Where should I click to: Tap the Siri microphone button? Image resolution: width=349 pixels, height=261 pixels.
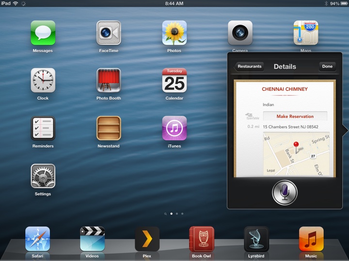285,192
